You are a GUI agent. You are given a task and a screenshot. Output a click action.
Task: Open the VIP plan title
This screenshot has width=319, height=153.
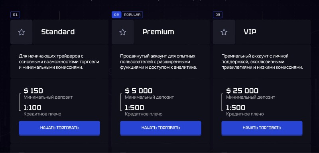point(250,32)
